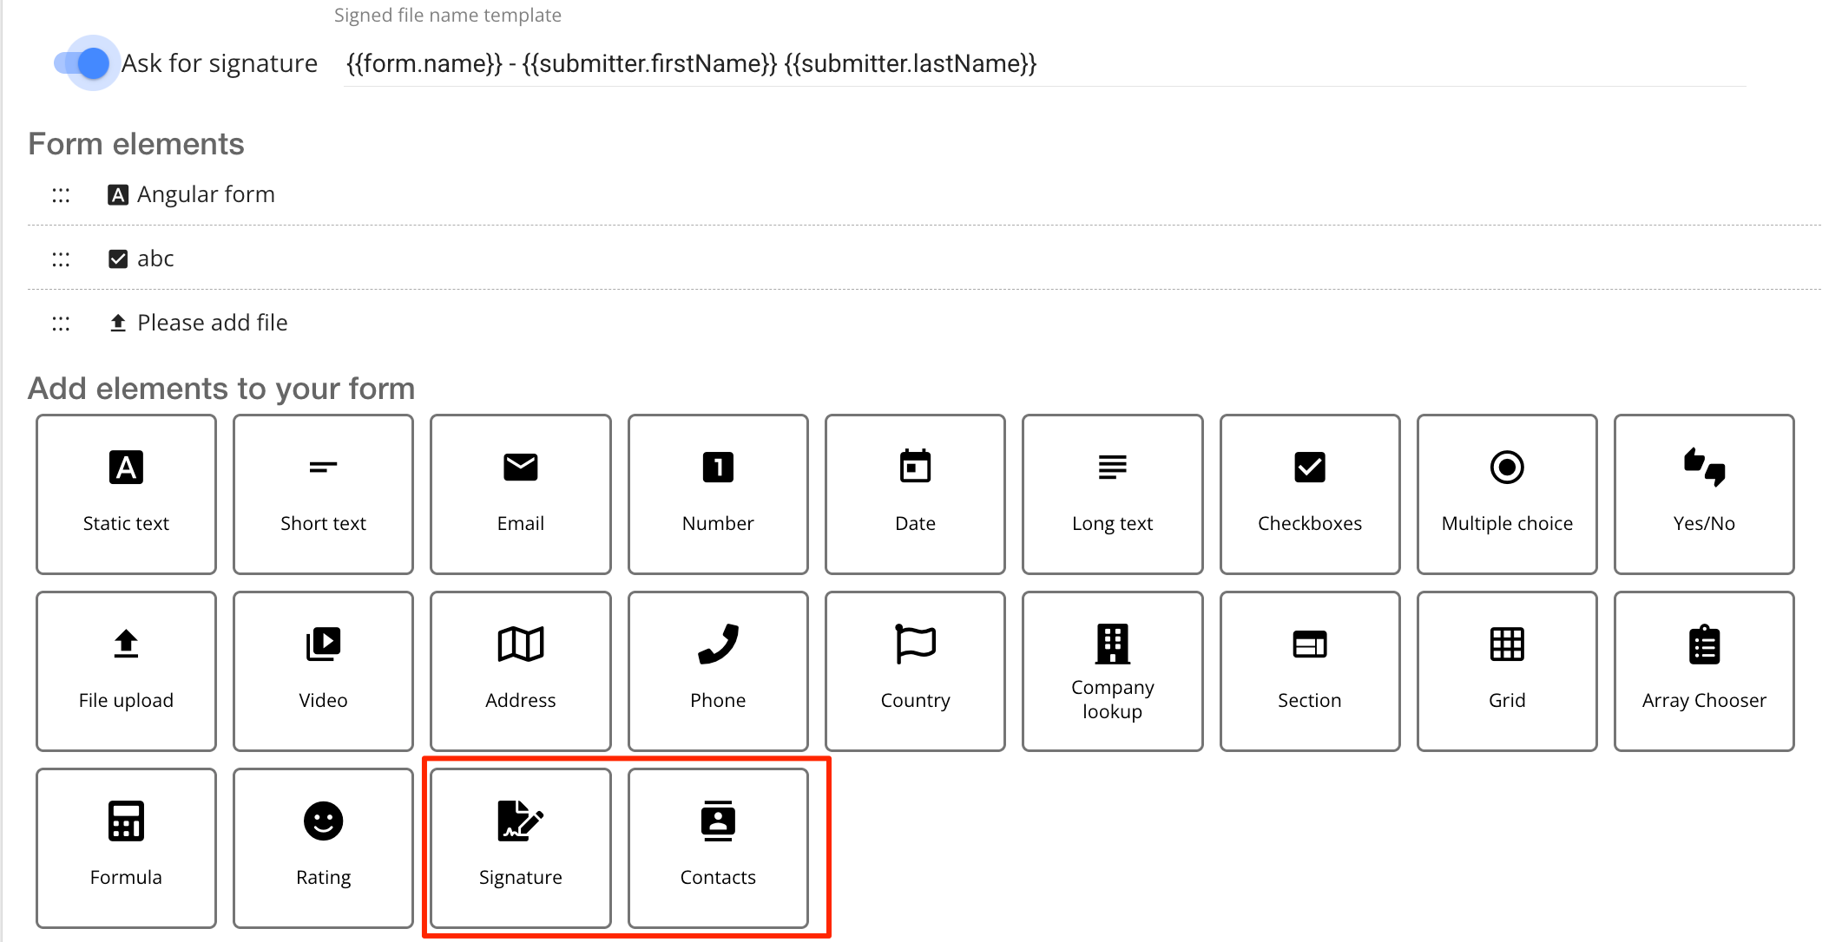Select the Angular form element row

coord(206,194)
